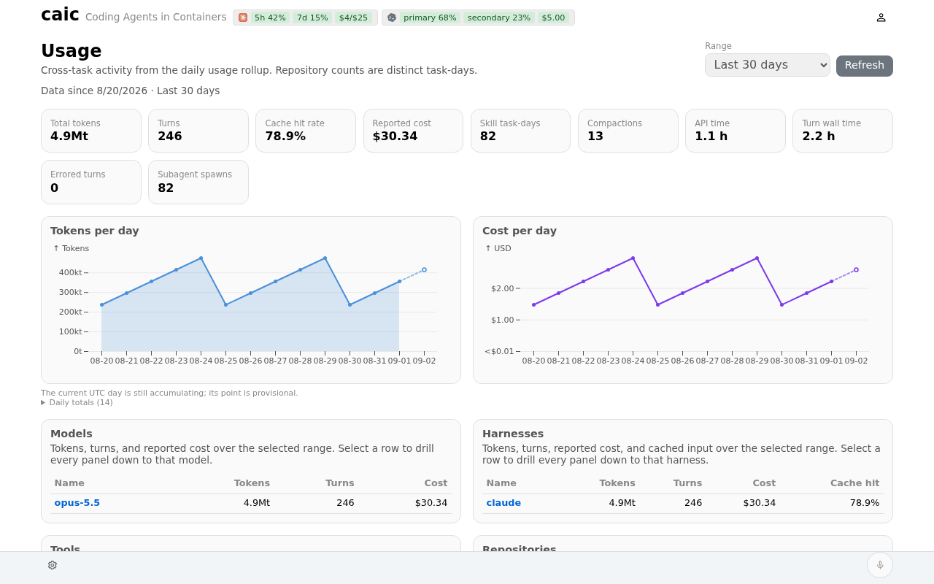Viewport: 934px width, 584px height.
Task: Click the primary 68% pill
Action: tap(430, 18)
